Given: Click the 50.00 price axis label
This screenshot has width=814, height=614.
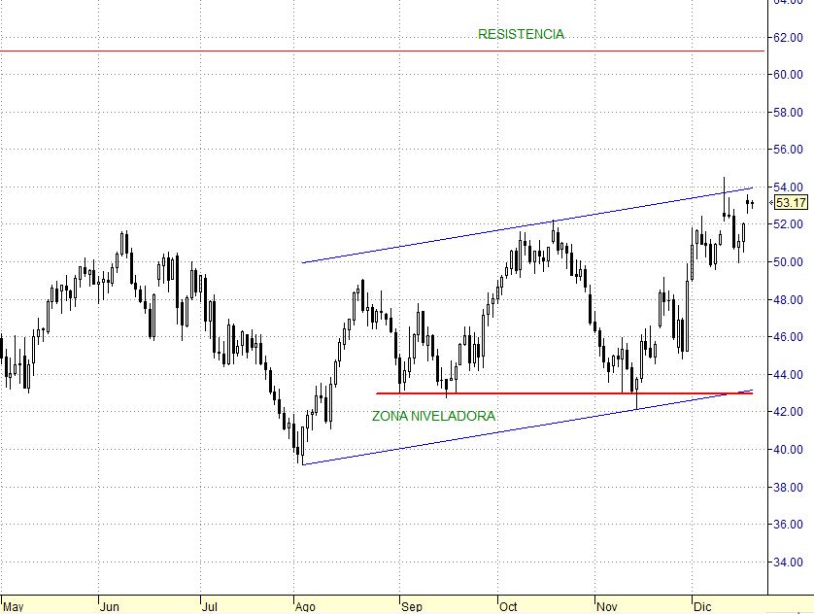Looking at the screenshot, I should click(788, 262).
